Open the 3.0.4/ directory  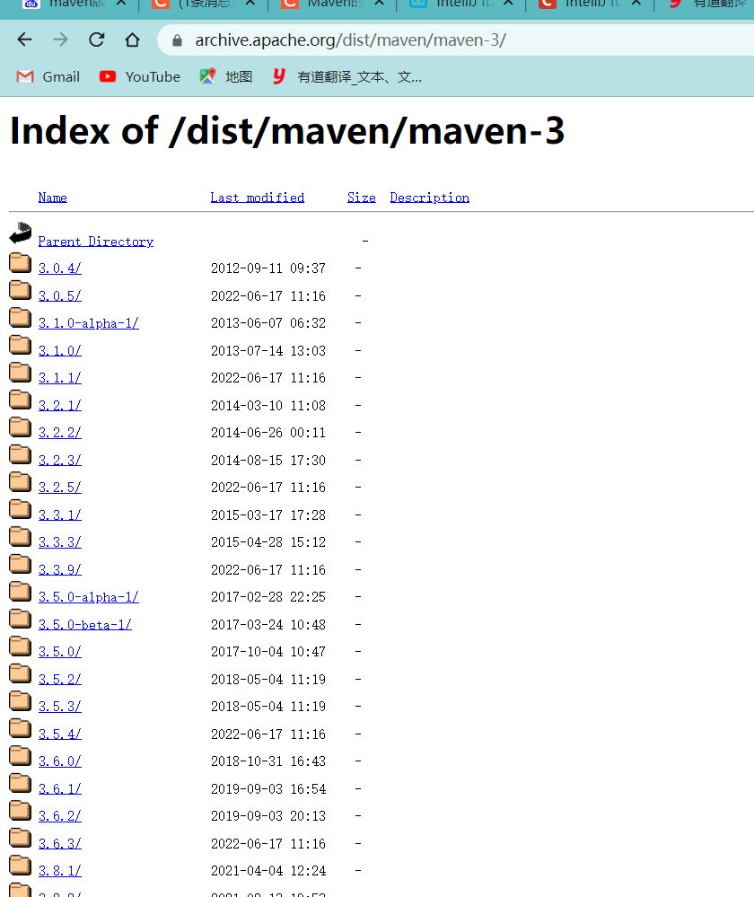(60, 268)
